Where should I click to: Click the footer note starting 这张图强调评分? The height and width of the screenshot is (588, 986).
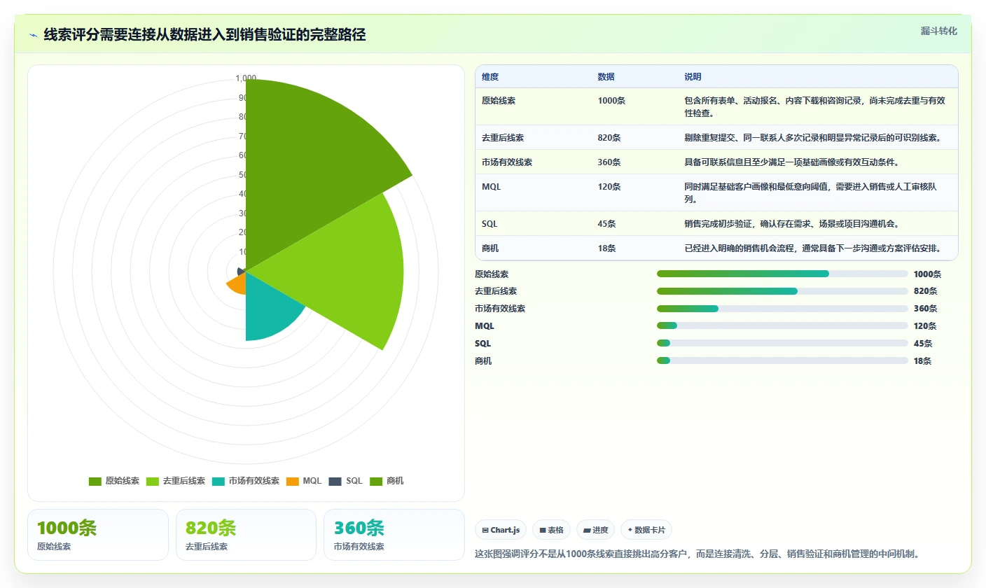pos(697,554)
